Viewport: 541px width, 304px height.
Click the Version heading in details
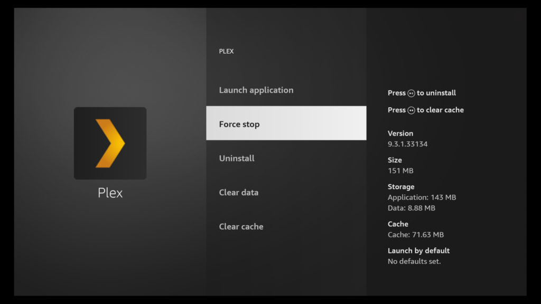400,134
